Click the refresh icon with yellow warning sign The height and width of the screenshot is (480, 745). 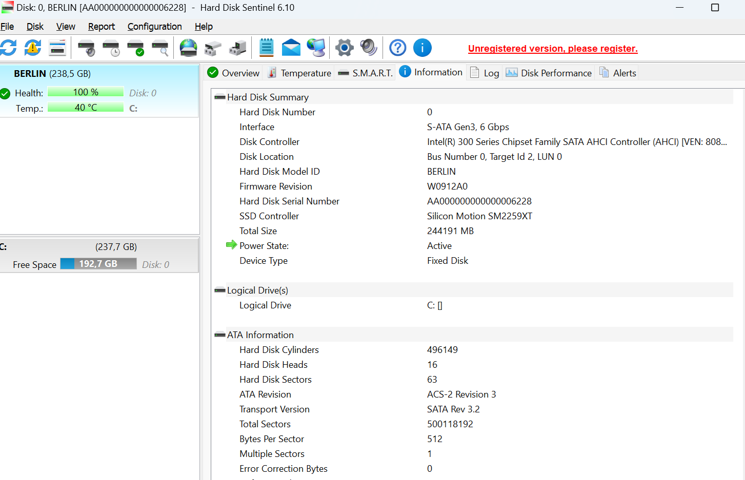point(33,48)
